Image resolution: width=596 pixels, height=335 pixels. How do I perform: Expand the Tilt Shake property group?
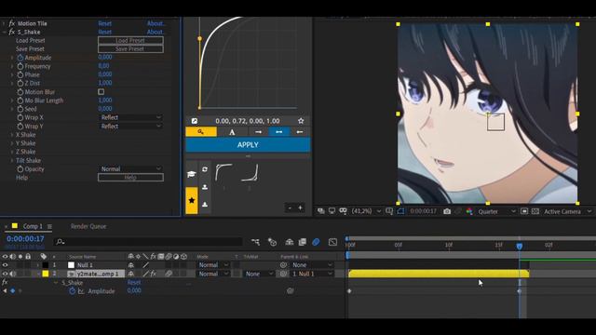12,161
